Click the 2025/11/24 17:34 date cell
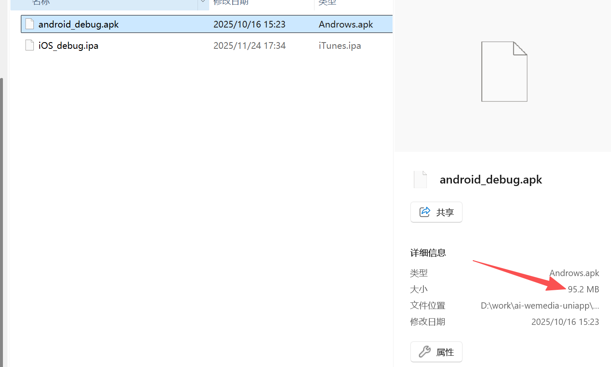Viewport: 611px width, 367px height. (249, 46)
